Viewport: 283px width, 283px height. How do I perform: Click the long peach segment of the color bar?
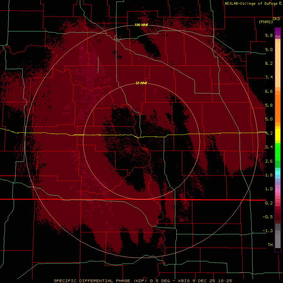[278, 64]
